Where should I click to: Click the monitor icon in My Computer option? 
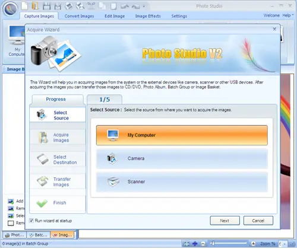tap(113, 135)
